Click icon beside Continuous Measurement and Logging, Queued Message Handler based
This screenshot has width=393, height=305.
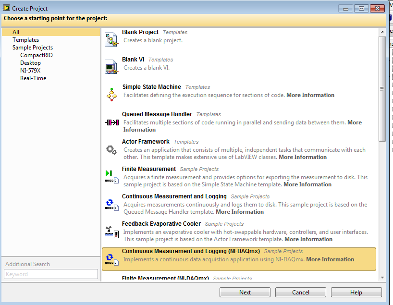coord(111,205)
